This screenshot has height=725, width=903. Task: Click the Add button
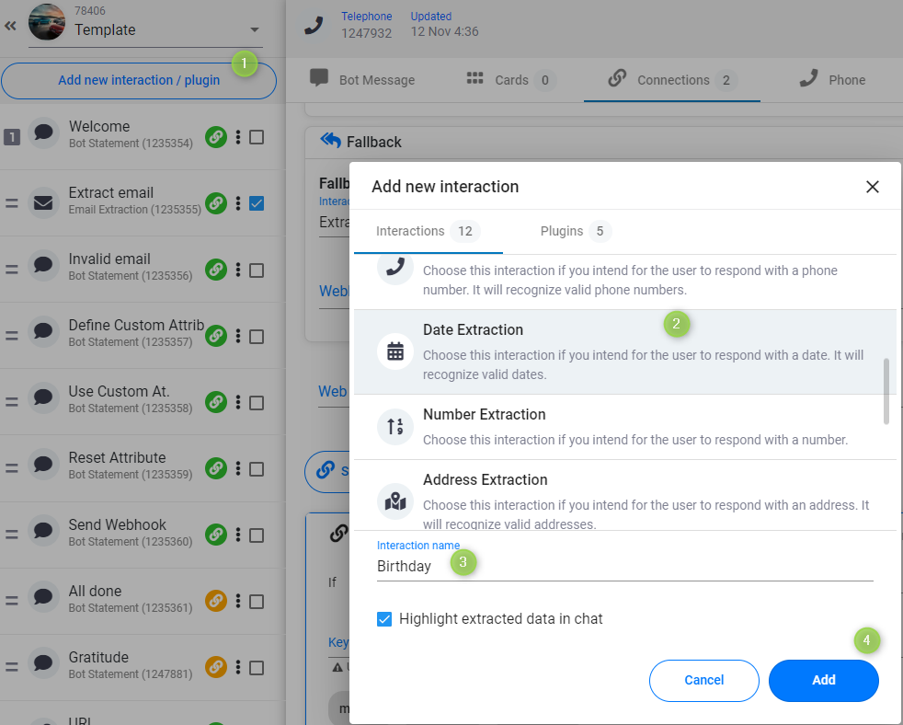824,681
